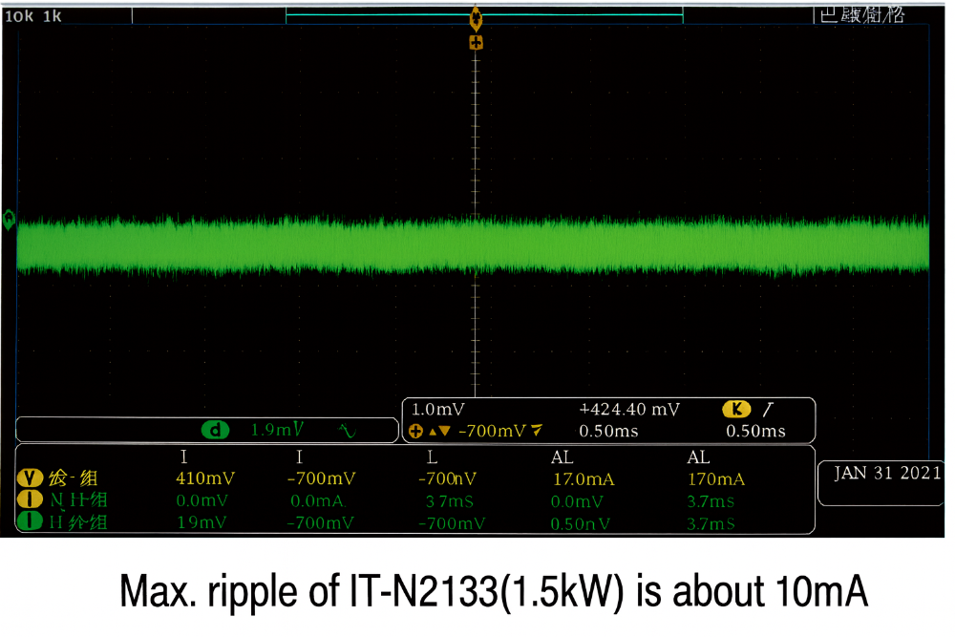Click the orange plus cursor marker below trigger
The image size is (955, 637).
pyautogui.click(x=476, y=43)
